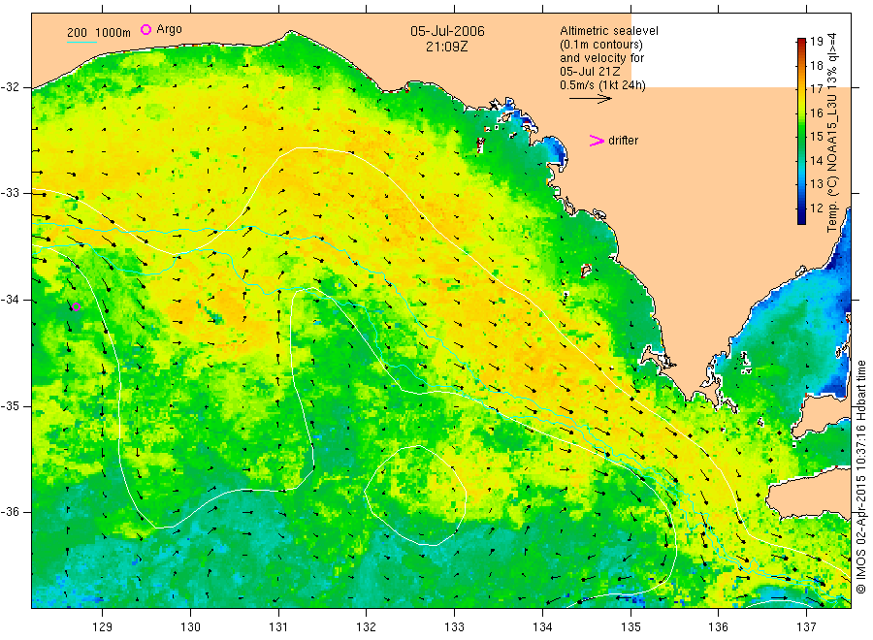873x640 pixels.
Task: Click the '0.5m/s (1kt 24h)' label
Action: pos(602,85)
